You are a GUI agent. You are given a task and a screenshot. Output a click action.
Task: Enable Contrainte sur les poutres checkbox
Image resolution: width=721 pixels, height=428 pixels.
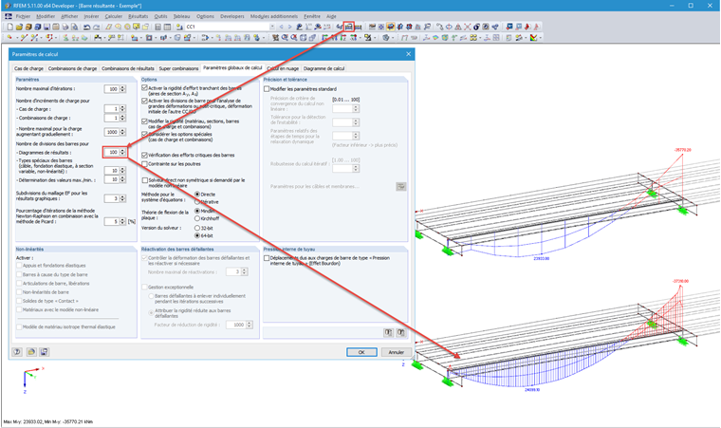click(144, 164)
